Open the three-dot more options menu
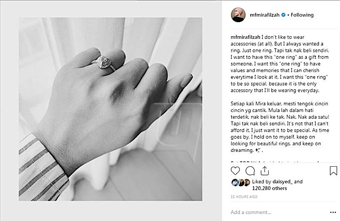The height and width of the screenshot is (221, 340). click(333, 212)
